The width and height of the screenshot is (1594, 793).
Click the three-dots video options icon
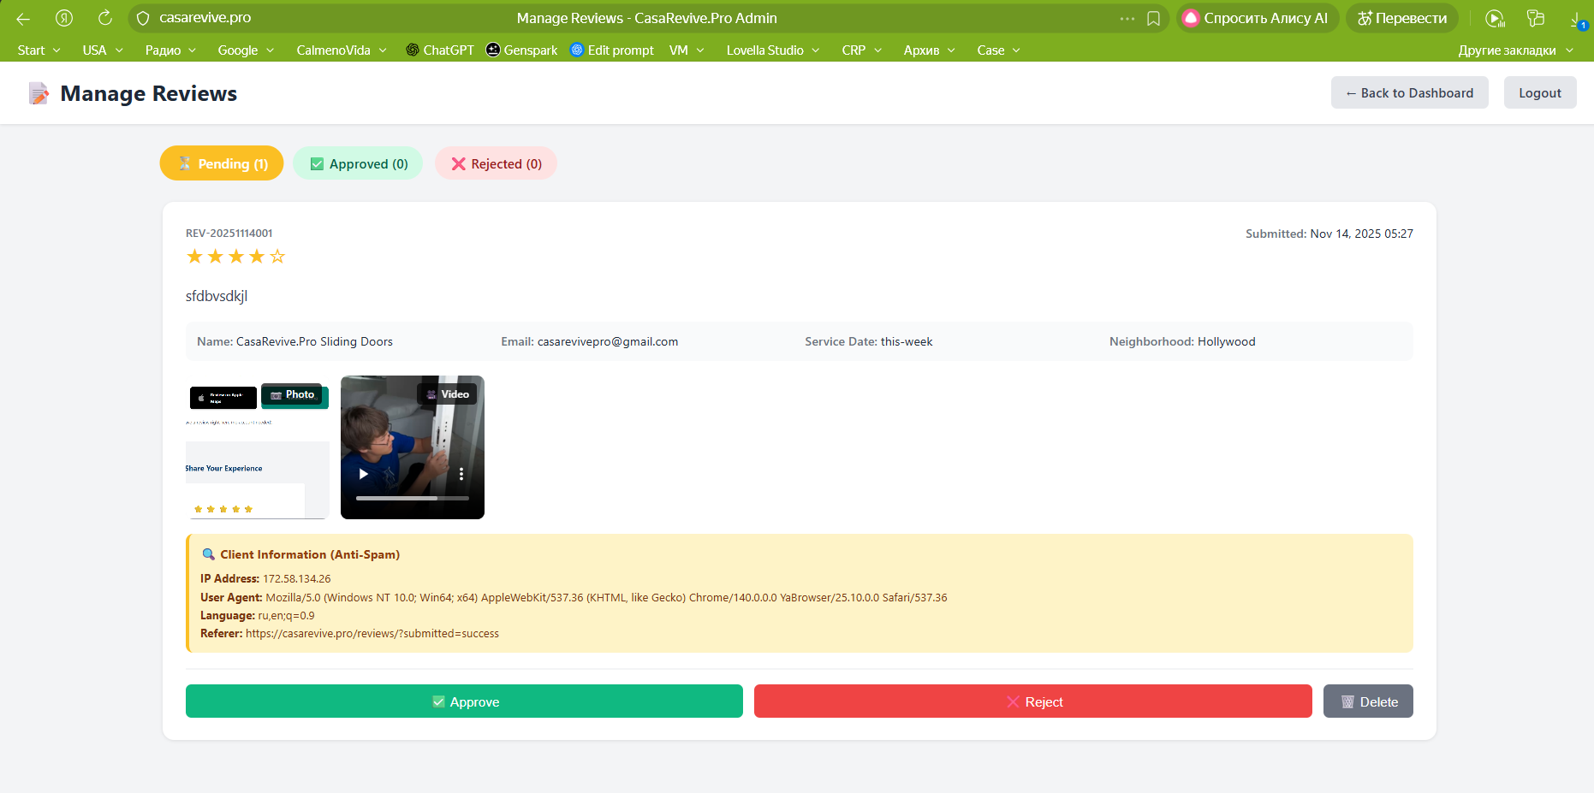(461, 474)
